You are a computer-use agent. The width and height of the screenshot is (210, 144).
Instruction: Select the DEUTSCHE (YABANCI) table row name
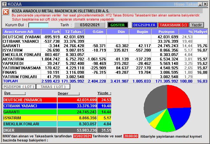tap(22, 37)
